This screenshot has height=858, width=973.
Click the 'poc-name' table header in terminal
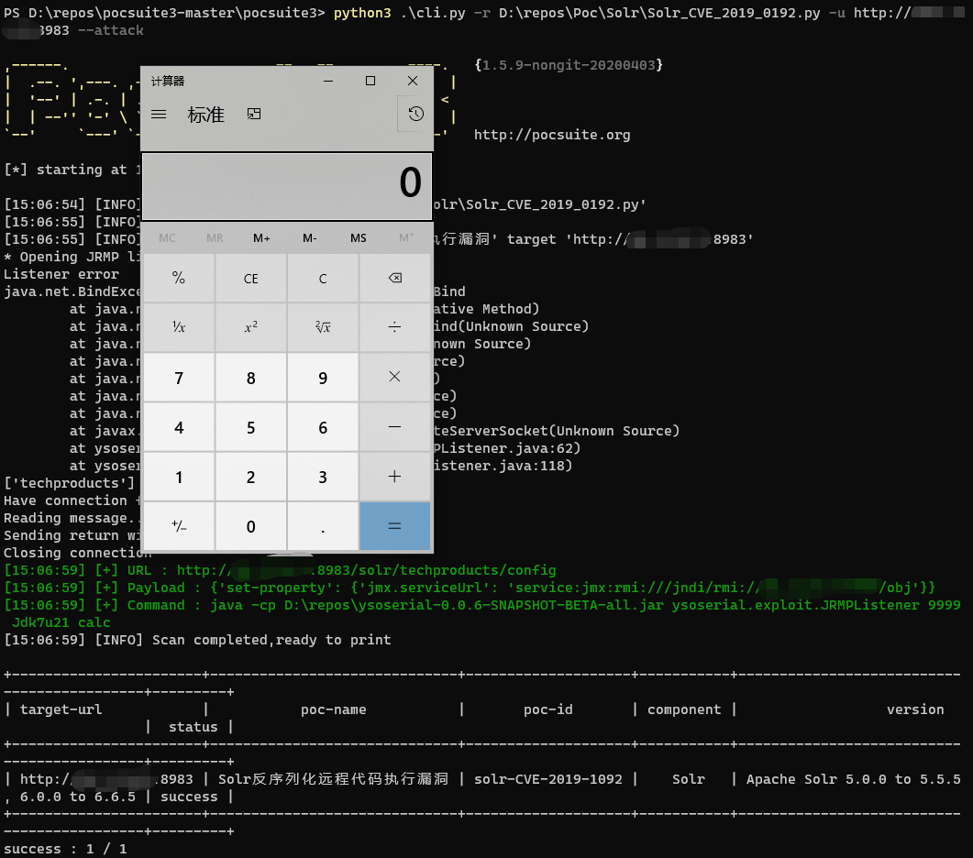[x=333, y=709]
